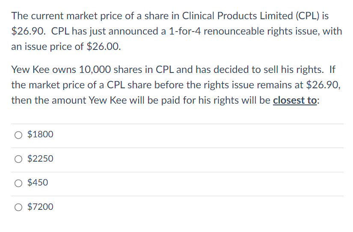
Task: Choose the $450 radio button
Action: point(18,183)
